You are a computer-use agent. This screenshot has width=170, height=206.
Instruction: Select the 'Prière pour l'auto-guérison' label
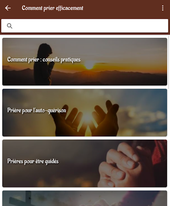36,110
